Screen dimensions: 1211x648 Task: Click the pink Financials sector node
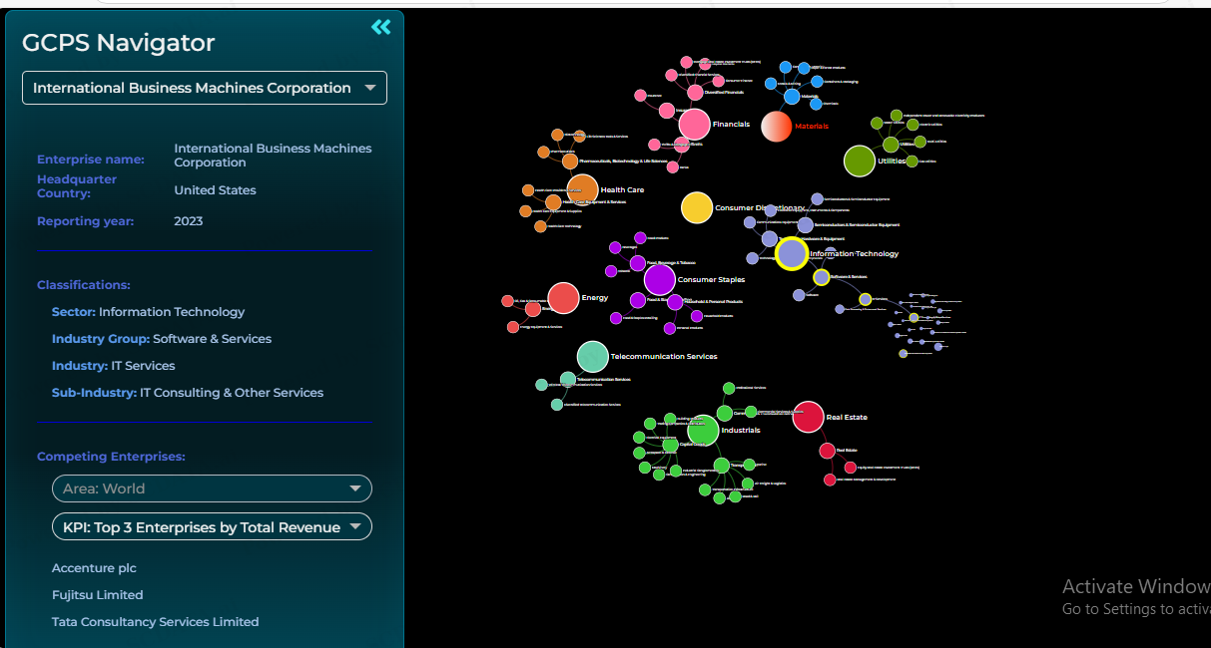click(694, 125)
